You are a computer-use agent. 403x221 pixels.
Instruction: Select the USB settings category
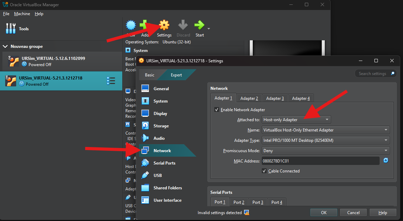coord(157,176)
